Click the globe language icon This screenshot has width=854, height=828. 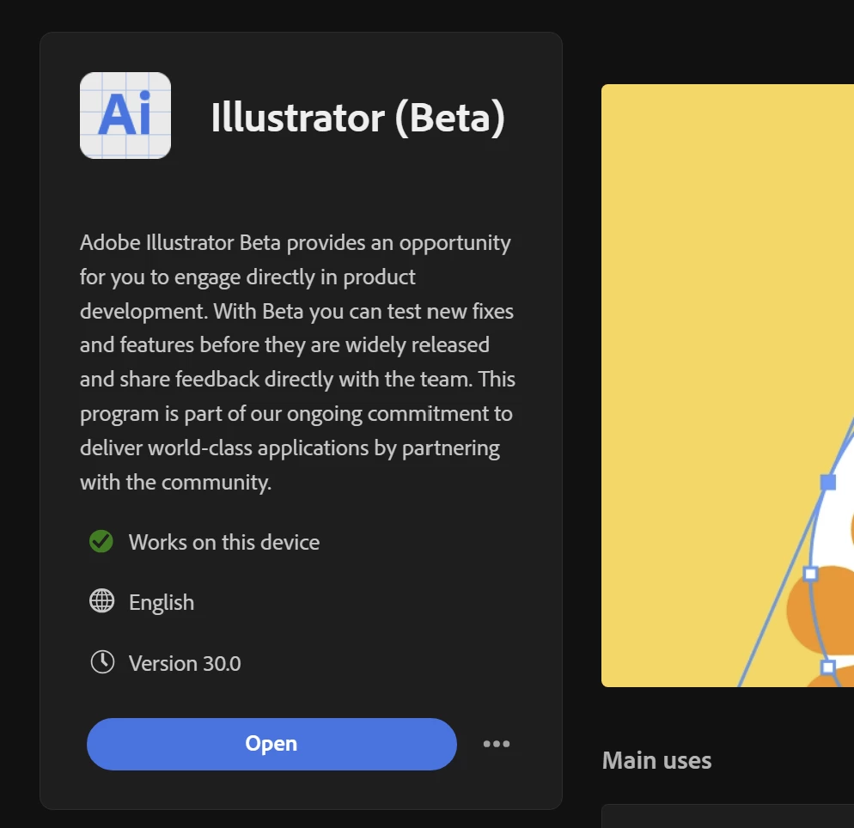(102, 601)
